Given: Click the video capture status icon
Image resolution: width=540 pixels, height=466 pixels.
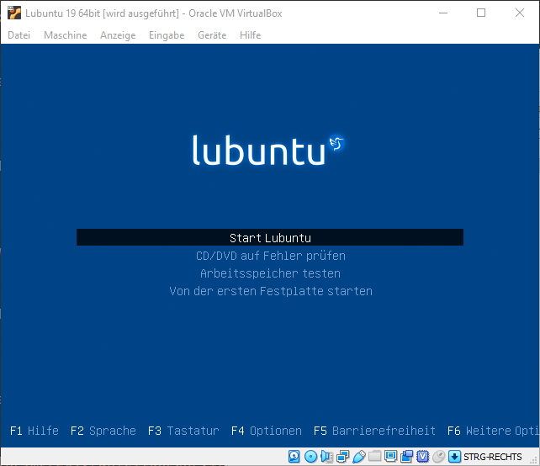Looking at the screenshot, I should click(407, 457).
